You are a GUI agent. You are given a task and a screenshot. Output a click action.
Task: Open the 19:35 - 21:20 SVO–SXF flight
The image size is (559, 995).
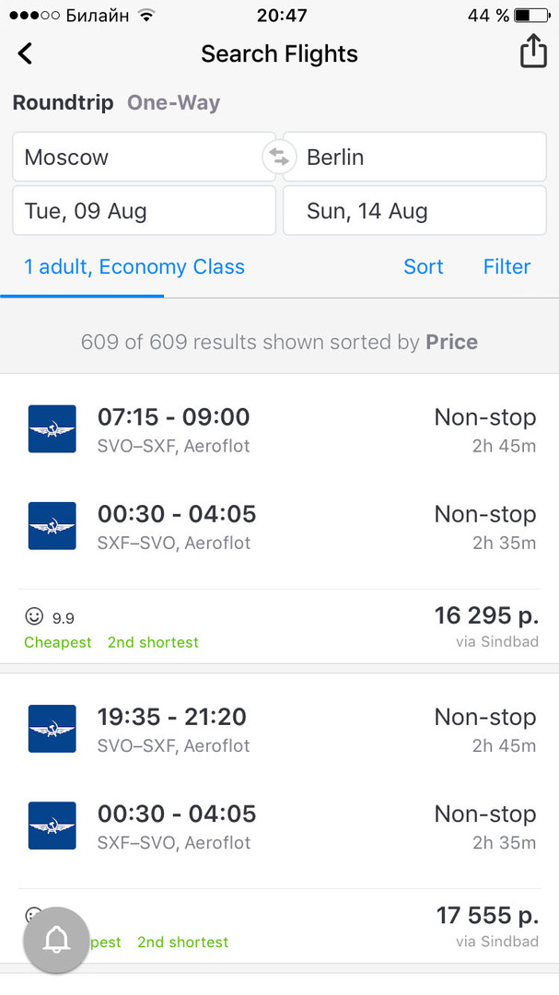coord(173,717)
